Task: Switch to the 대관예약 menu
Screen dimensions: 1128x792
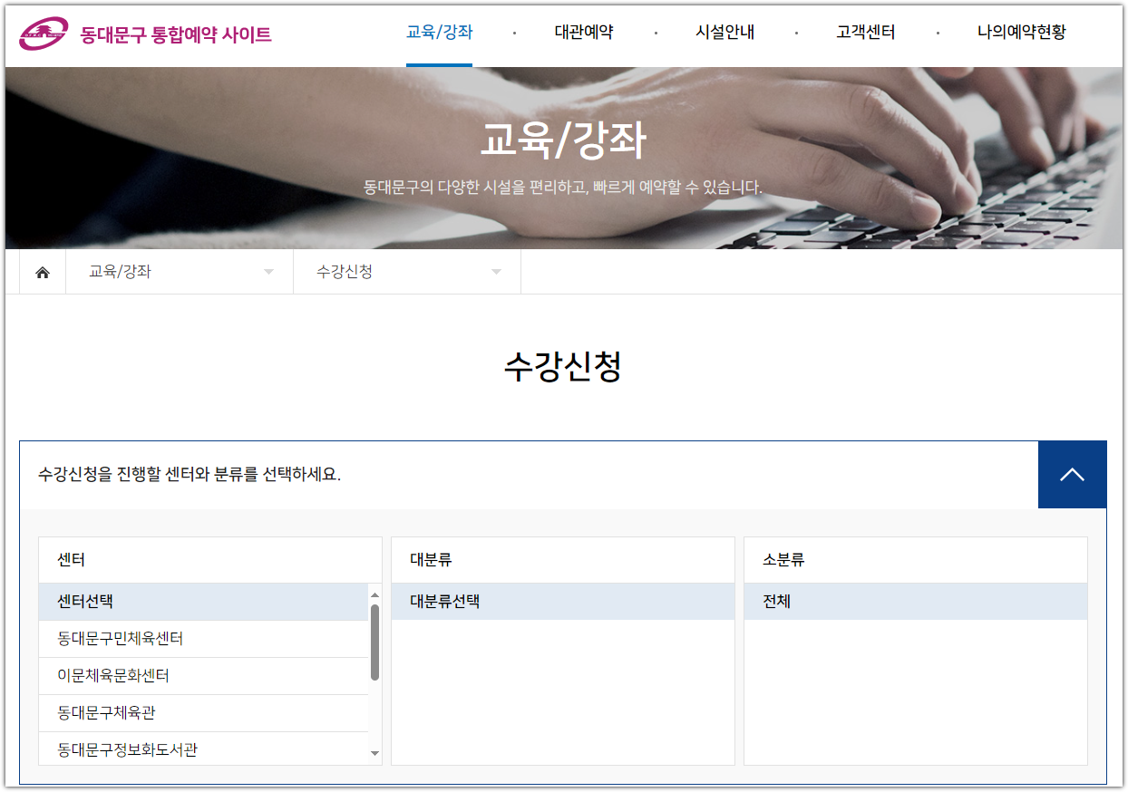Action: point(583,32)
